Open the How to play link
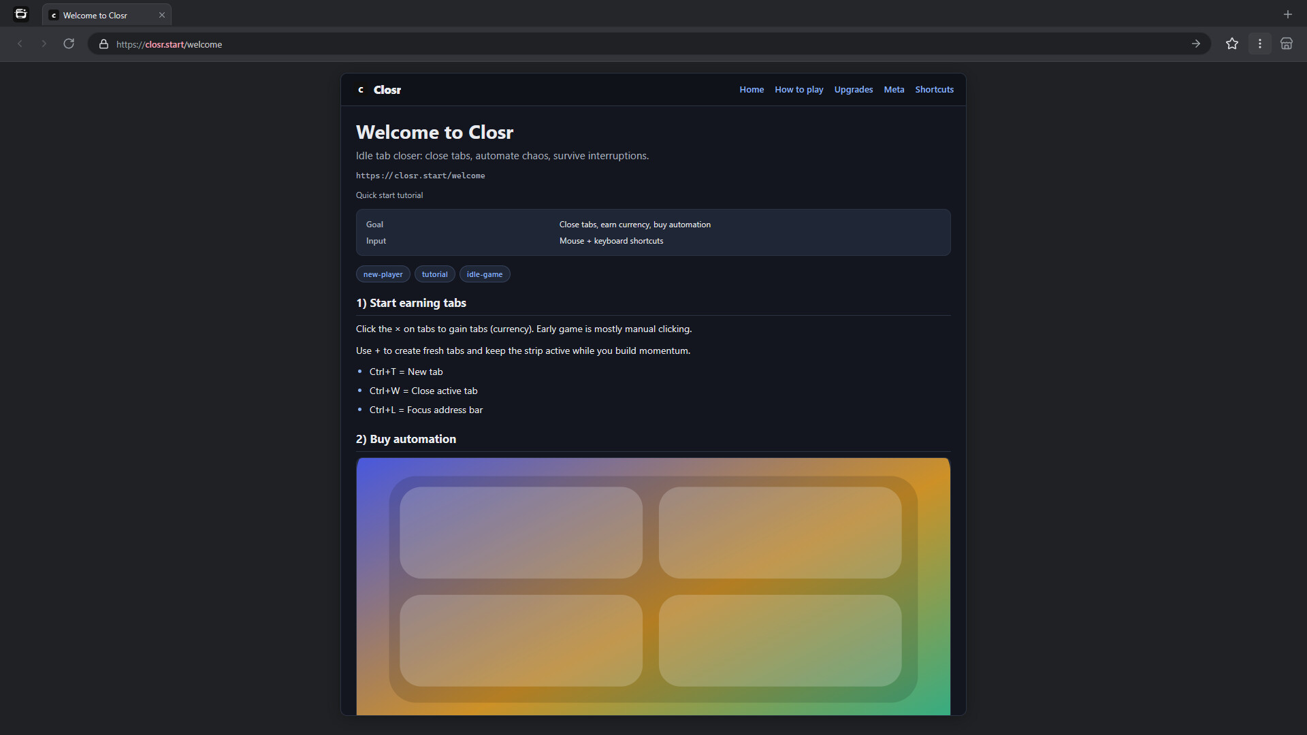This screenshot has height=735, width=1307. point(798,90)
